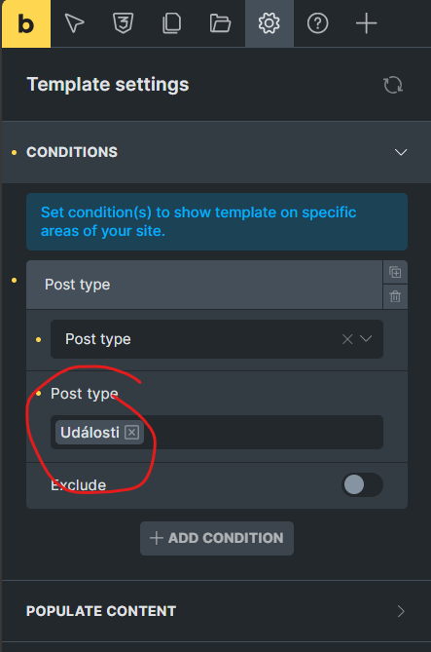
Task: Open the help question mark icon
Action: pyautogui.click(x=317, y=23)
